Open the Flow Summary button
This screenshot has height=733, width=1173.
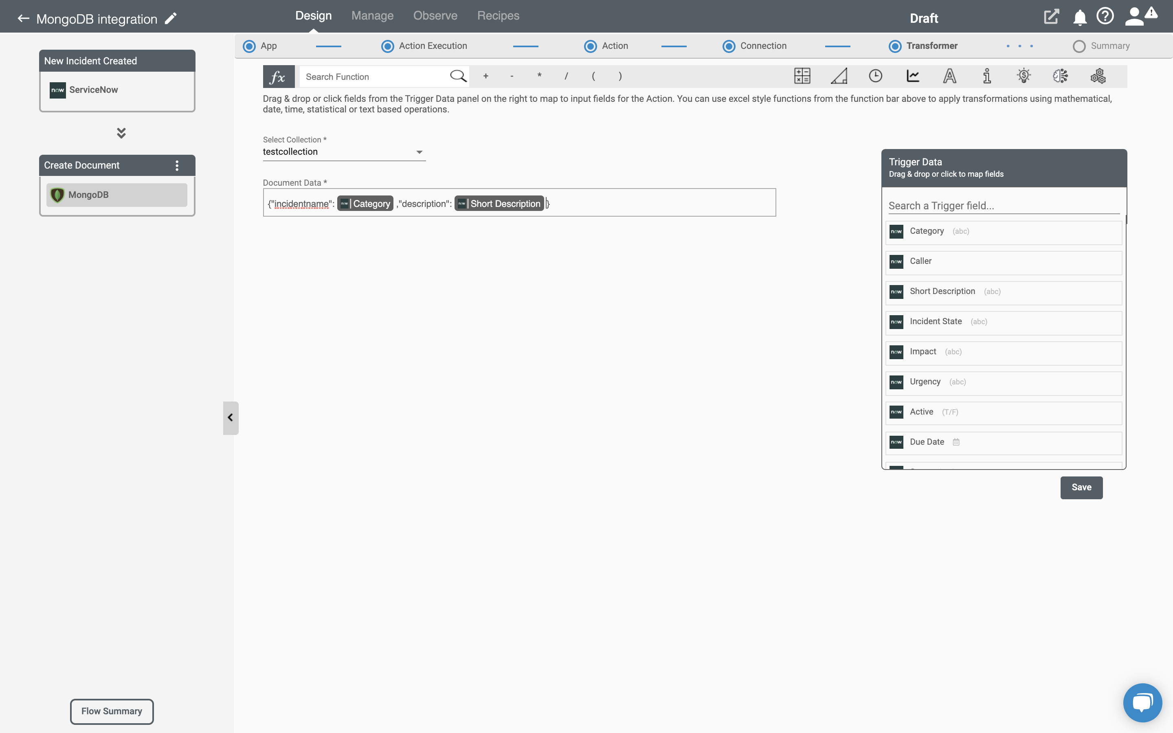(x=112, y=711)
